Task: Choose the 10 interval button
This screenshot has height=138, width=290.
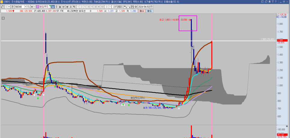Action: (89, 7)
